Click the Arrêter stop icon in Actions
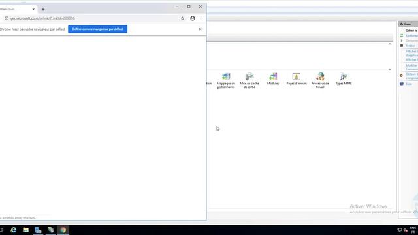The image size is (418, 235). (402, 46)
